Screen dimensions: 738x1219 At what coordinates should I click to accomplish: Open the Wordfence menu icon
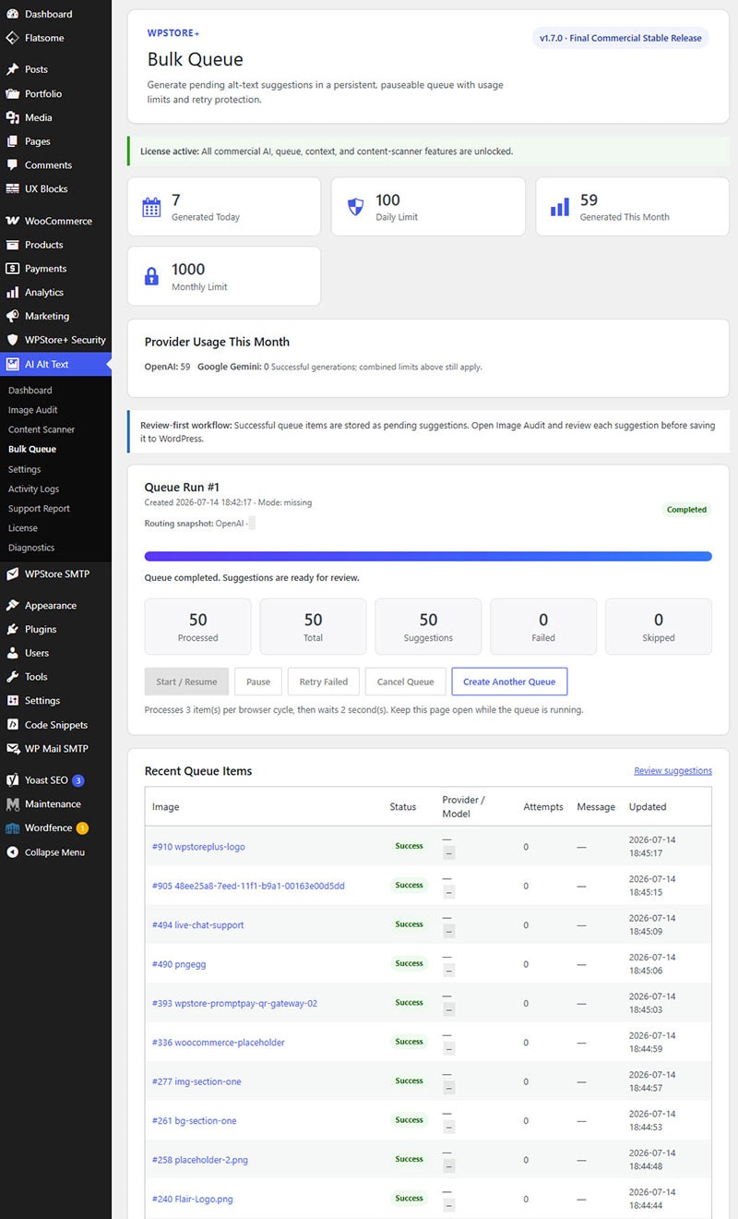[12, 827]
